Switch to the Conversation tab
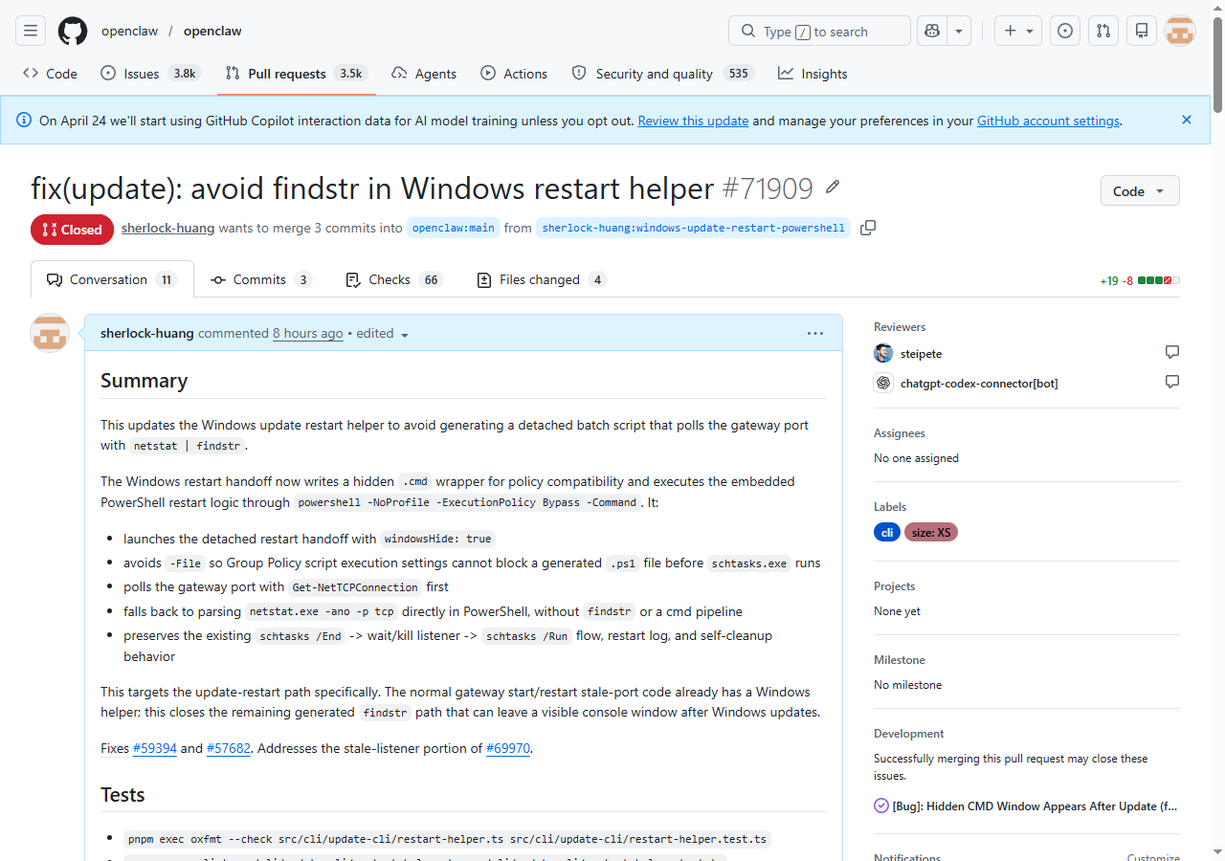This screenshot has height=861, width=1225. (x=112, y=279)
